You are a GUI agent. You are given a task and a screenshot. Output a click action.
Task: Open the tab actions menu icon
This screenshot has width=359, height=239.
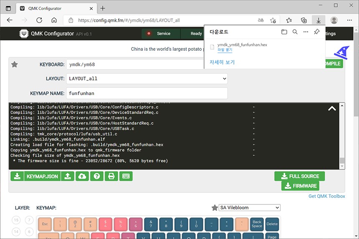pyautogui.click(x=8, y=8)
